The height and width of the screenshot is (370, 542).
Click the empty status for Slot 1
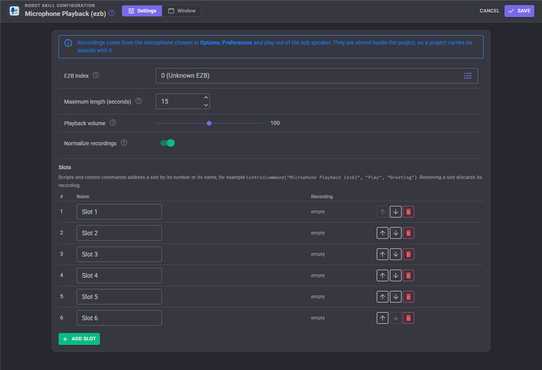point(318,211)
